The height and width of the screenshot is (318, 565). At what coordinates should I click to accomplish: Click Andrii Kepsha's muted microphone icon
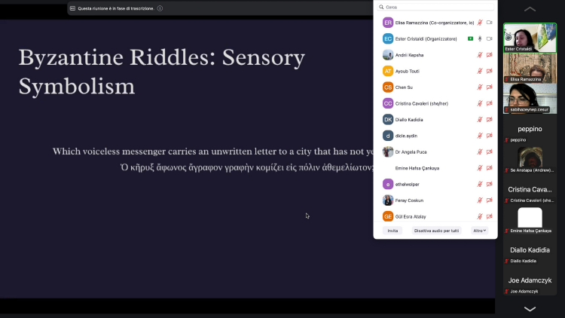tap(480, 55)
